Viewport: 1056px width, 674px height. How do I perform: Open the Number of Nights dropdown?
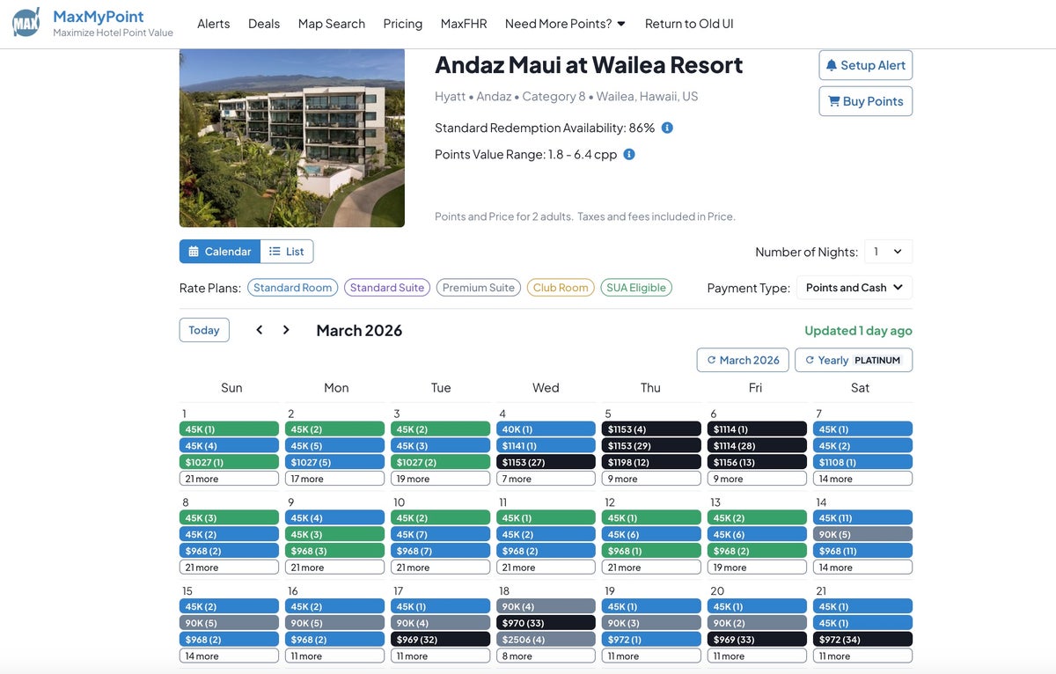[888, 252]
